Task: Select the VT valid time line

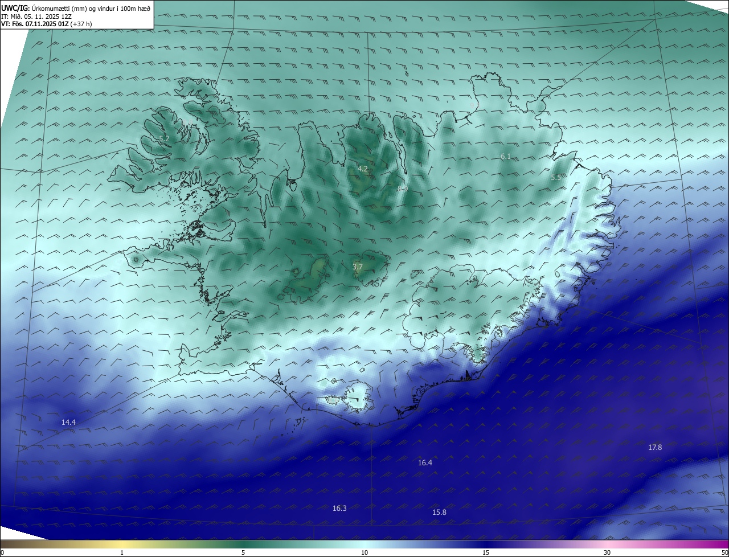Action: coord(47,24)
